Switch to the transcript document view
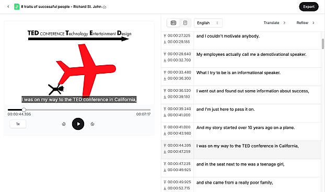Viewport: 325px width, 192px height. pos(185,23)
